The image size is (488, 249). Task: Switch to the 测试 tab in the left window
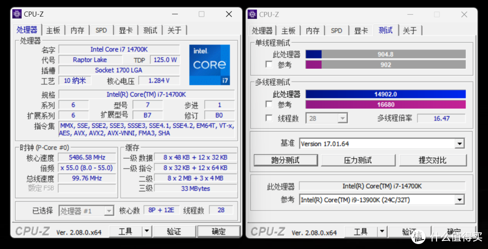pos(150,30)
